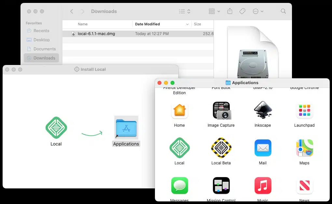Expand the grouping options chevron in the toolbar
The height and width of the screenshot is (204, 332).
(x=218, y=11)
